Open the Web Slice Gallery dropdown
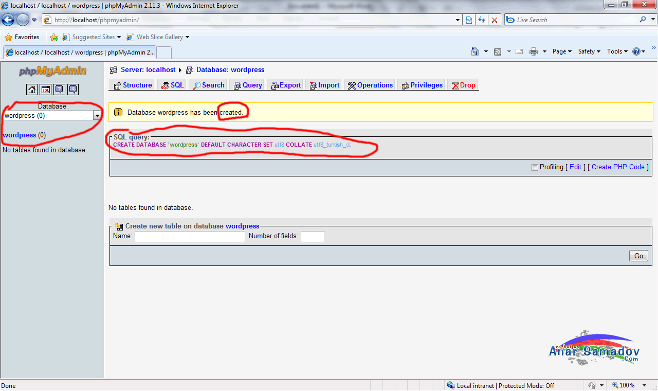 coord(187,37)
